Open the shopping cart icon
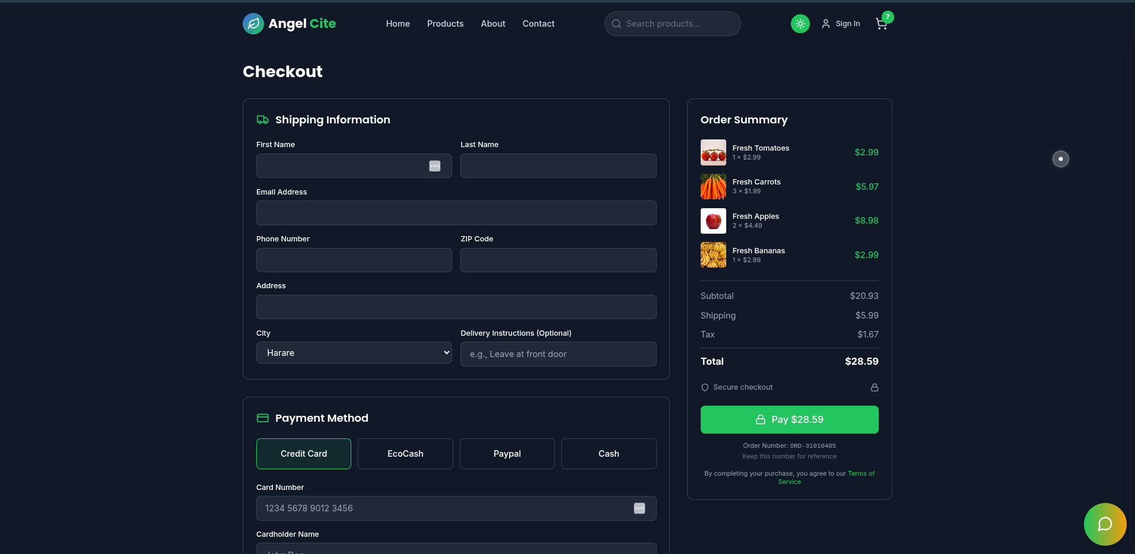1135x554 pixels. (881, 24)
